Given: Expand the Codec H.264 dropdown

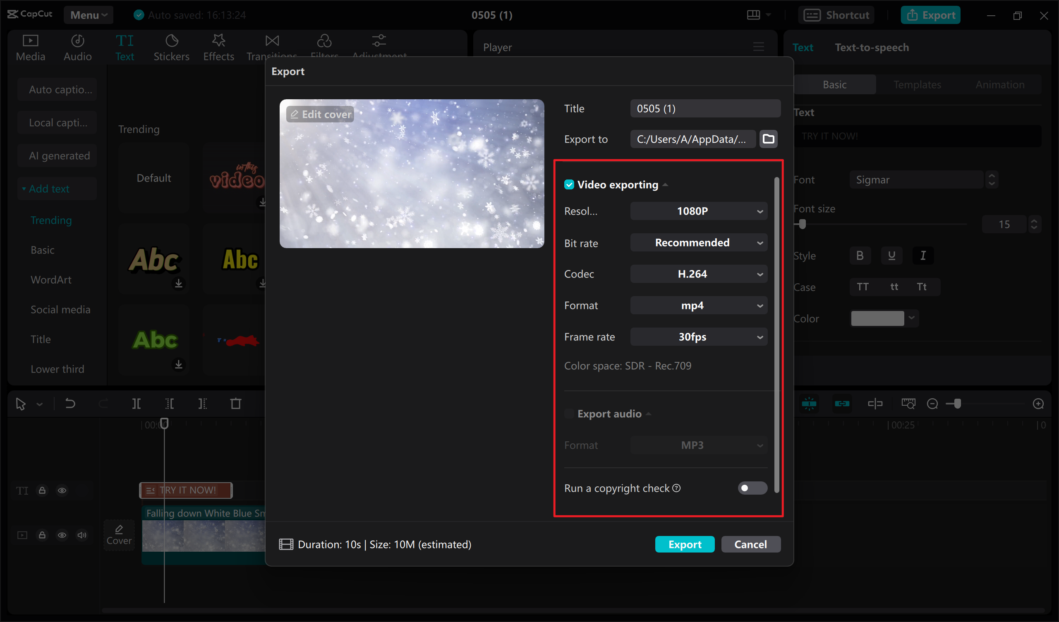Looking at the screenshot, I should (698, 274).
